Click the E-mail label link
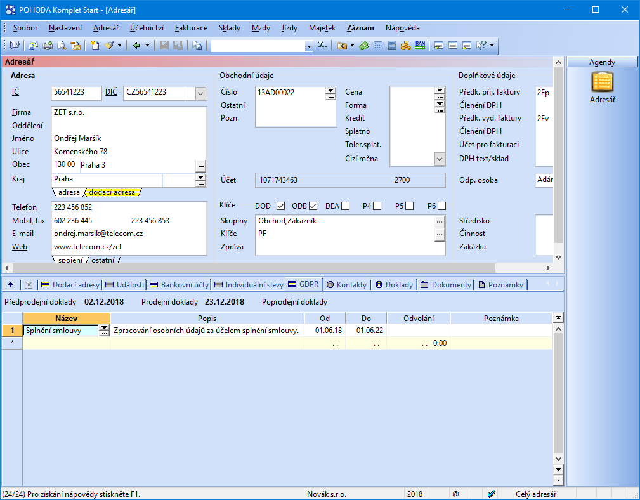This screenshot has width=640, height=500. [23, 234]
